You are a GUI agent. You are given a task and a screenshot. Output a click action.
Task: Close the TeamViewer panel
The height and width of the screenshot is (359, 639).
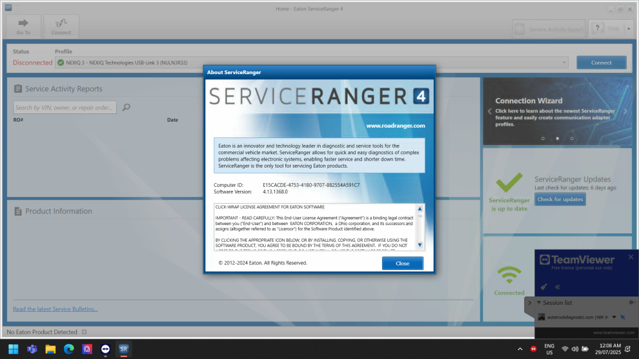coord(631,257)
